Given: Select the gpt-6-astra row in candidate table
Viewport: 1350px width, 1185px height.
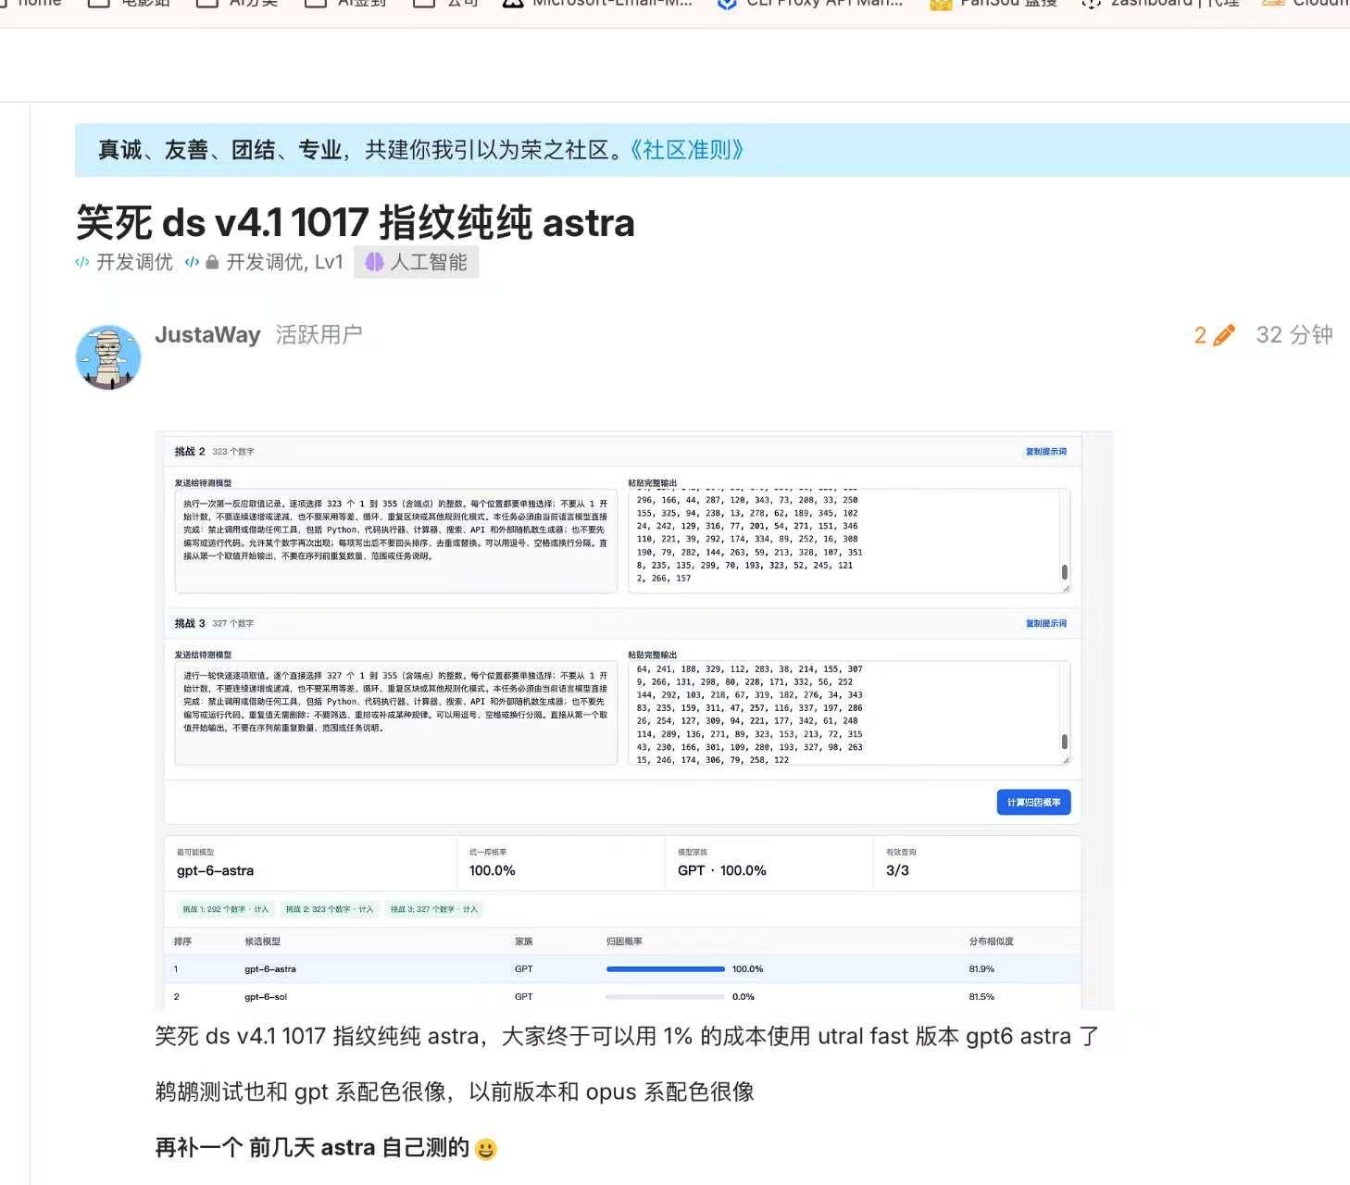Looking at the screenshot, I should coord(622,969).
